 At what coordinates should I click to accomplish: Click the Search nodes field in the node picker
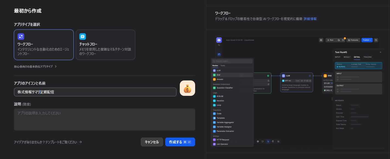click(x=232, y=61)
